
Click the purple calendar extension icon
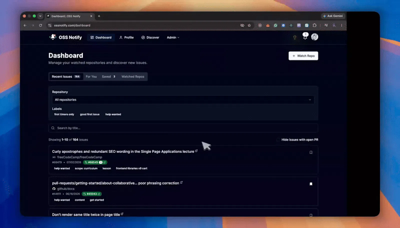pyautogui.click(x=299, y=25)
